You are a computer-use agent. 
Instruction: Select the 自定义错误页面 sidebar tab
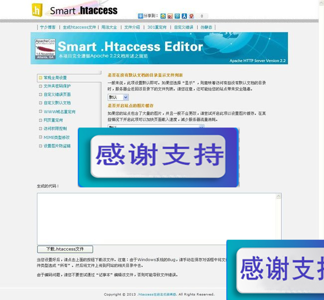[x=57, y=94]
